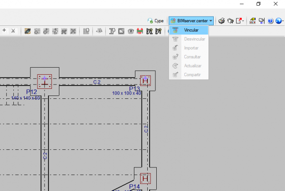285x191 pixels.
Task: Click the framed plan view icon
Action: tap(121, 31)
